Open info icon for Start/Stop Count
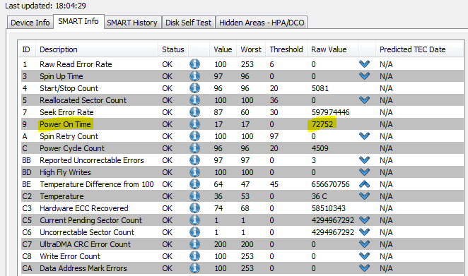The width and height of the screenshot is (468, 276). point(194,88)
